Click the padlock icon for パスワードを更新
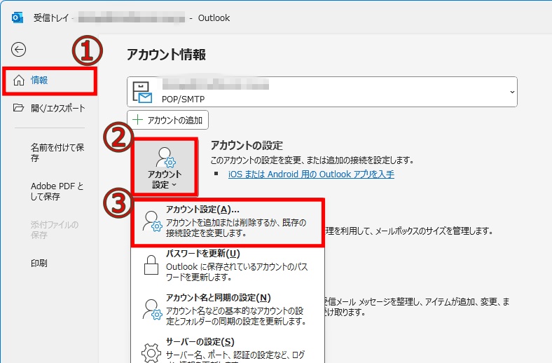The height and width of the screenshot is (363, 552). tap(151, 265)
